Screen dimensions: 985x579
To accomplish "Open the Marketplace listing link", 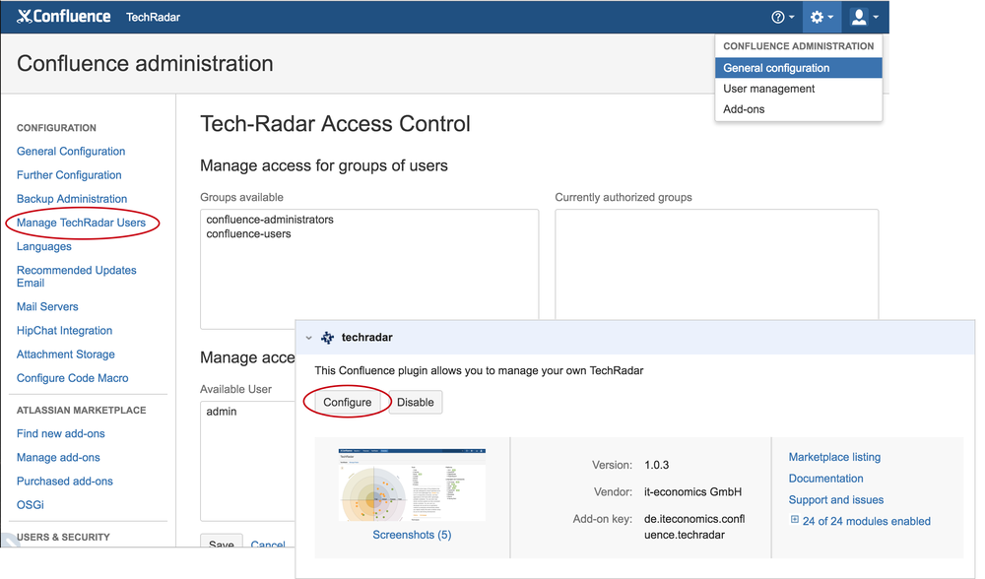I will coord(834,457).
